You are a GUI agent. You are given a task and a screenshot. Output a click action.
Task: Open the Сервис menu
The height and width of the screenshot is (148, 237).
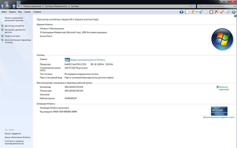pyautogui.click(x=28, y=12)
